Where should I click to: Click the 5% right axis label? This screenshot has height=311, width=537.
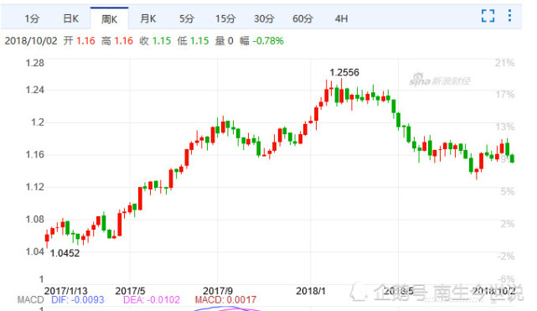[x=508, y=191]
